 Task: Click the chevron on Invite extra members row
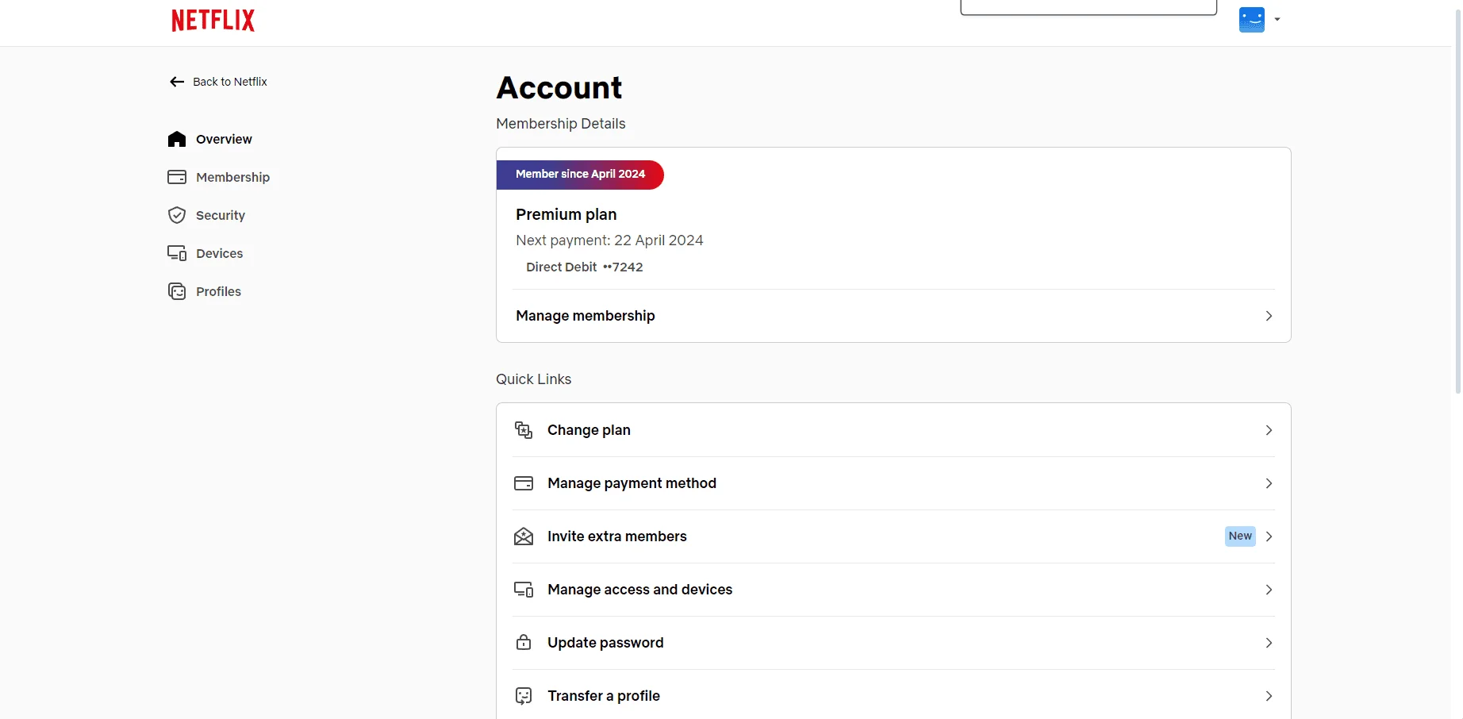point(1269,536)
